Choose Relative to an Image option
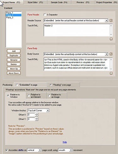This screenshot has height=154, width=118. [49, 96]
